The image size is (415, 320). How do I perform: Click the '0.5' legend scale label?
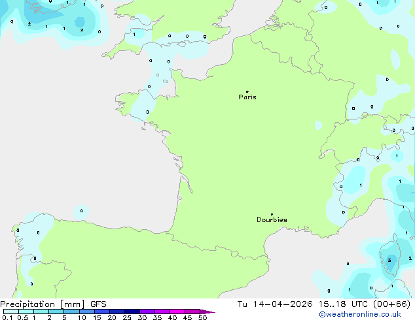(x=22, y=317)
